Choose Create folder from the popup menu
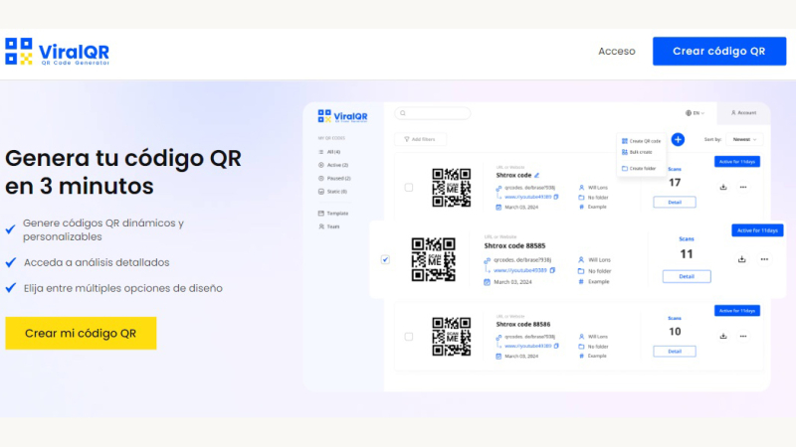Screen dimensions: 796x447 (639, 168)
